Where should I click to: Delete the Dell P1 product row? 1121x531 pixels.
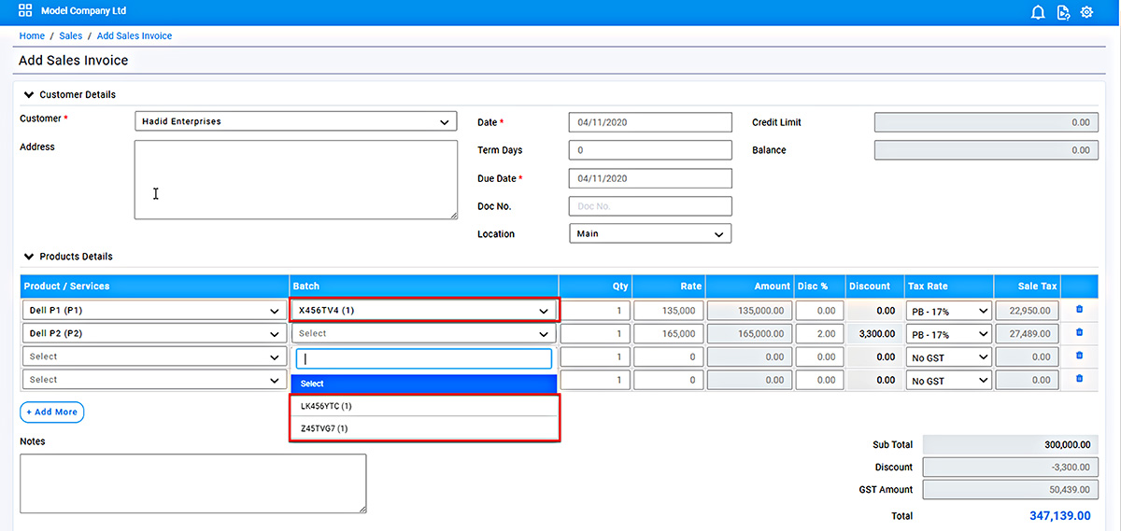coord(1080,309)
